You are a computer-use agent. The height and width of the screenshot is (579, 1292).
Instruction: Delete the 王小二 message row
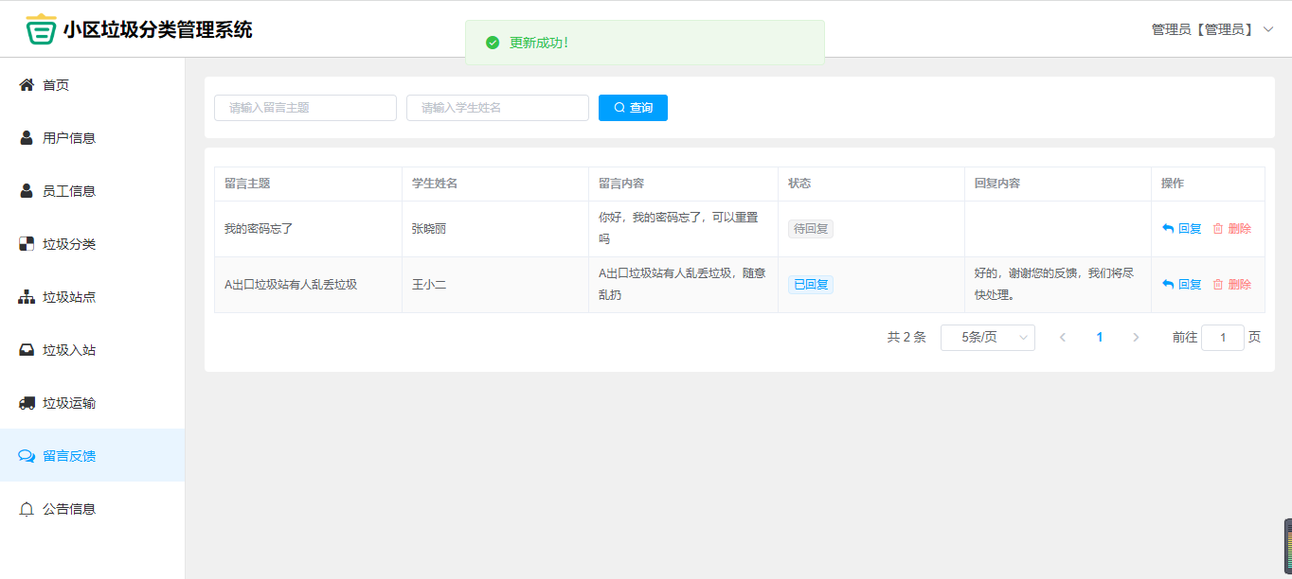pos(1231,285)
